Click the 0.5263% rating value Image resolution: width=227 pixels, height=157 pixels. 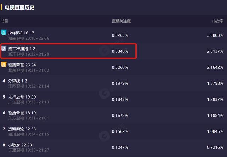coord(120,35)
